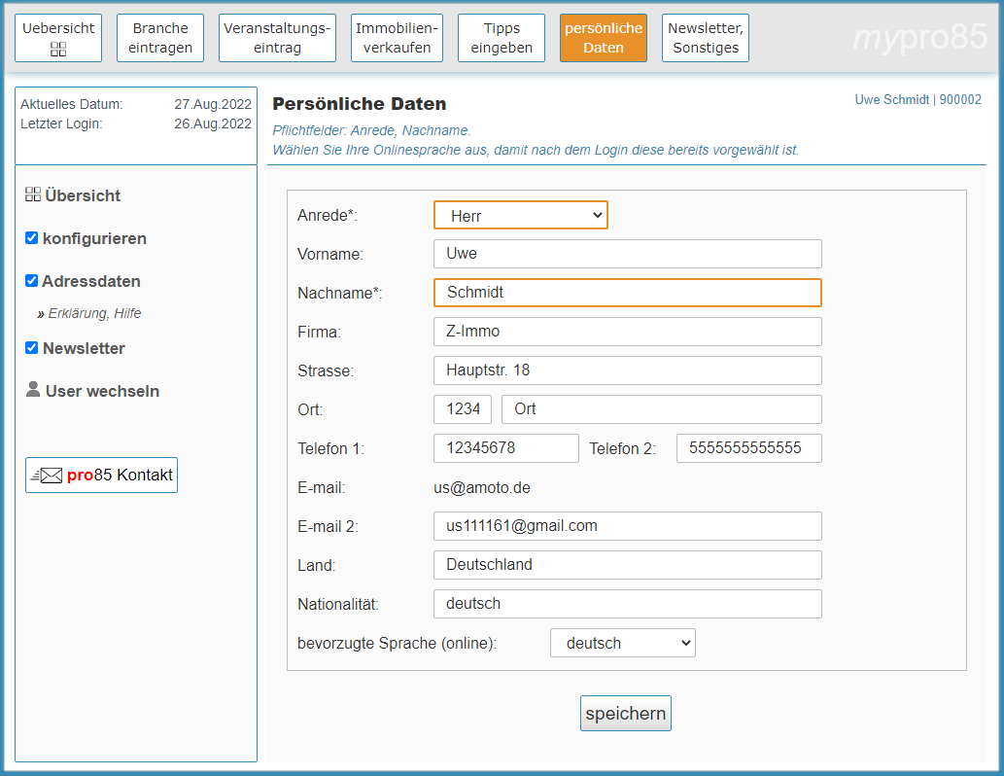Image resolution: width=1004 pixels, height=776 pixels.
Task: Toggle the konfigurieren checkbox
Action: [x=32, y=238]
